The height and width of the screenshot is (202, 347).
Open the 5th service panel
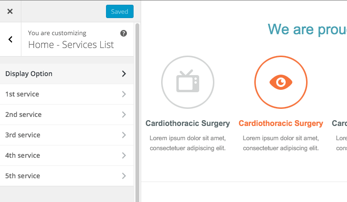click(x=22, y=176)
